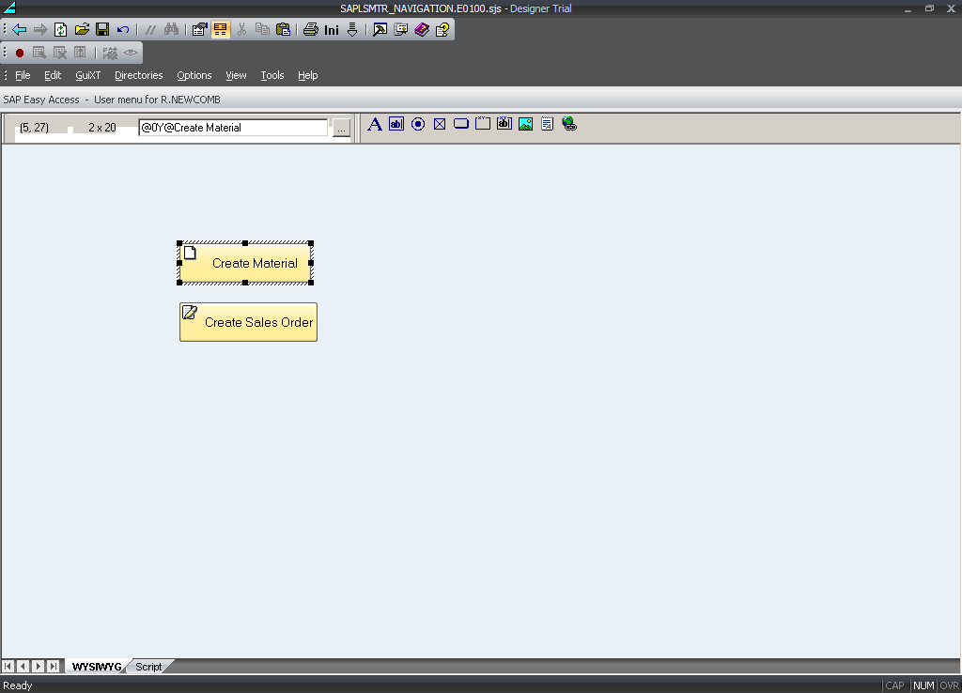962x693 pixels.
Task: Toggle the highlighted layout view button
Action: tap(221, 29)
